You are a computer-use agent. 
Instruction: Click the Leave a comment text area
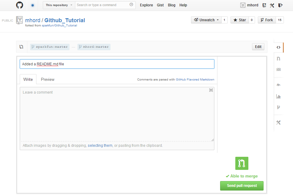(x=117, y=114)
